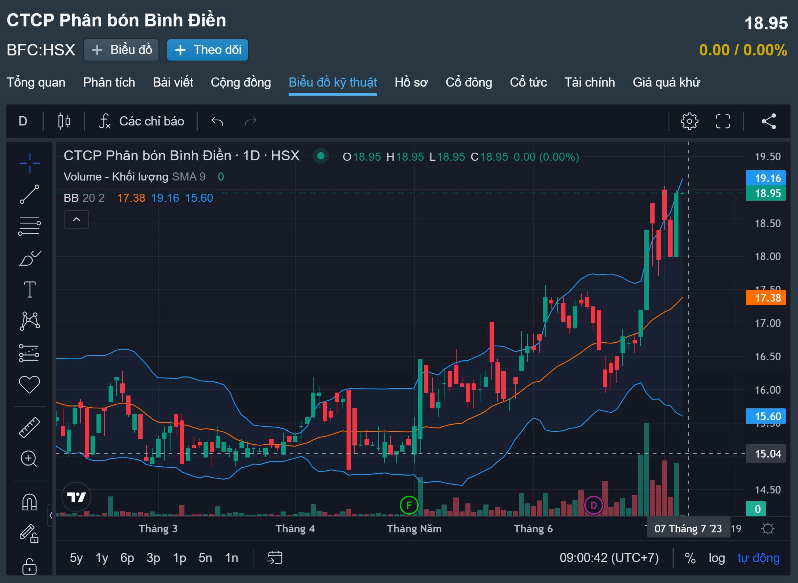Set chart range to 5y
The image size is (798, 583).
[76, 558]
